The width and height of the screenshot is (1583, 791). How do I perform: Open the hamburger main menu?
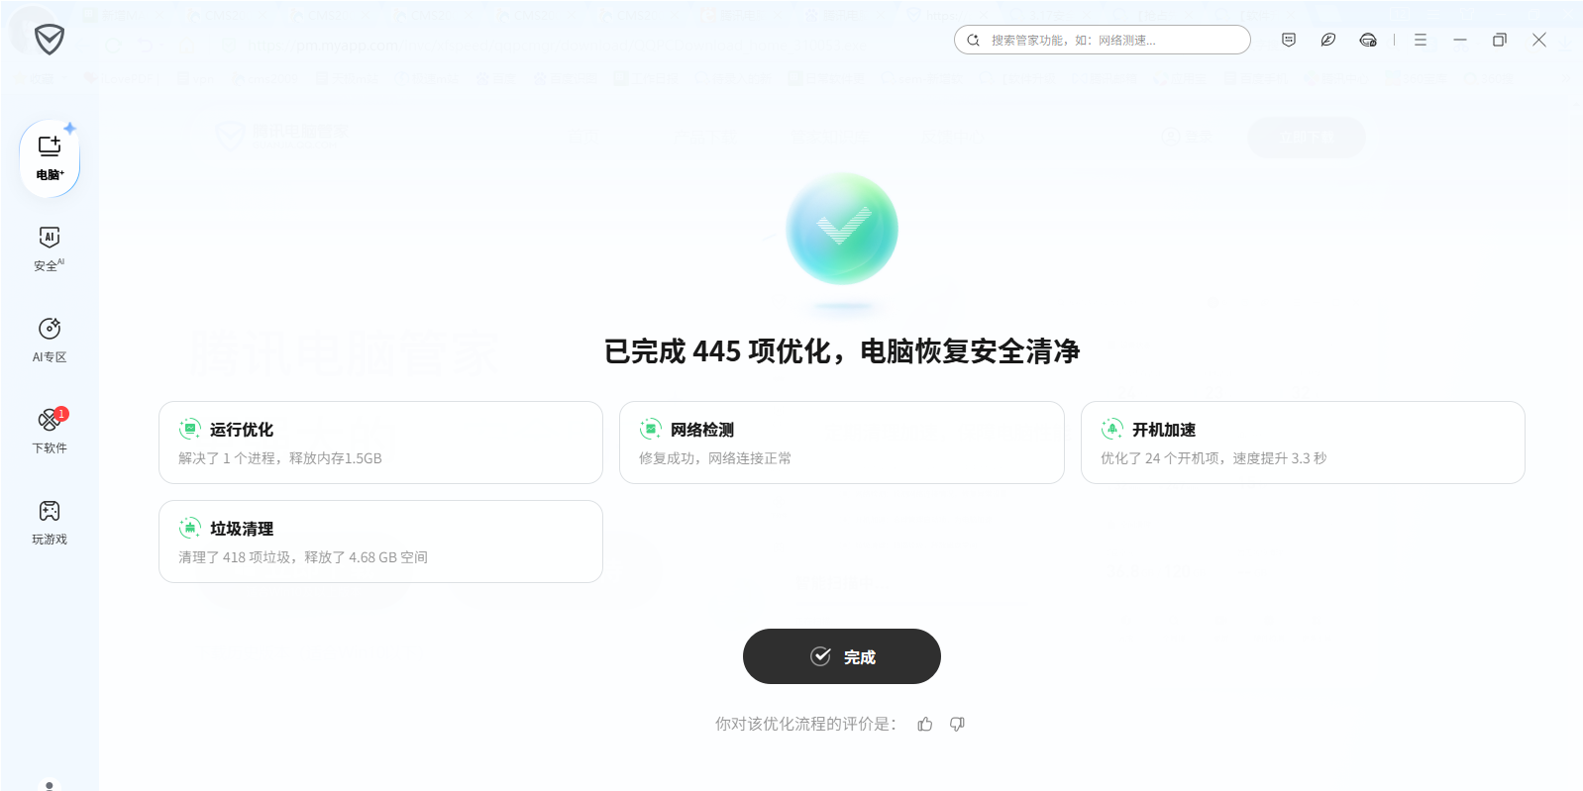[1421, 40]
